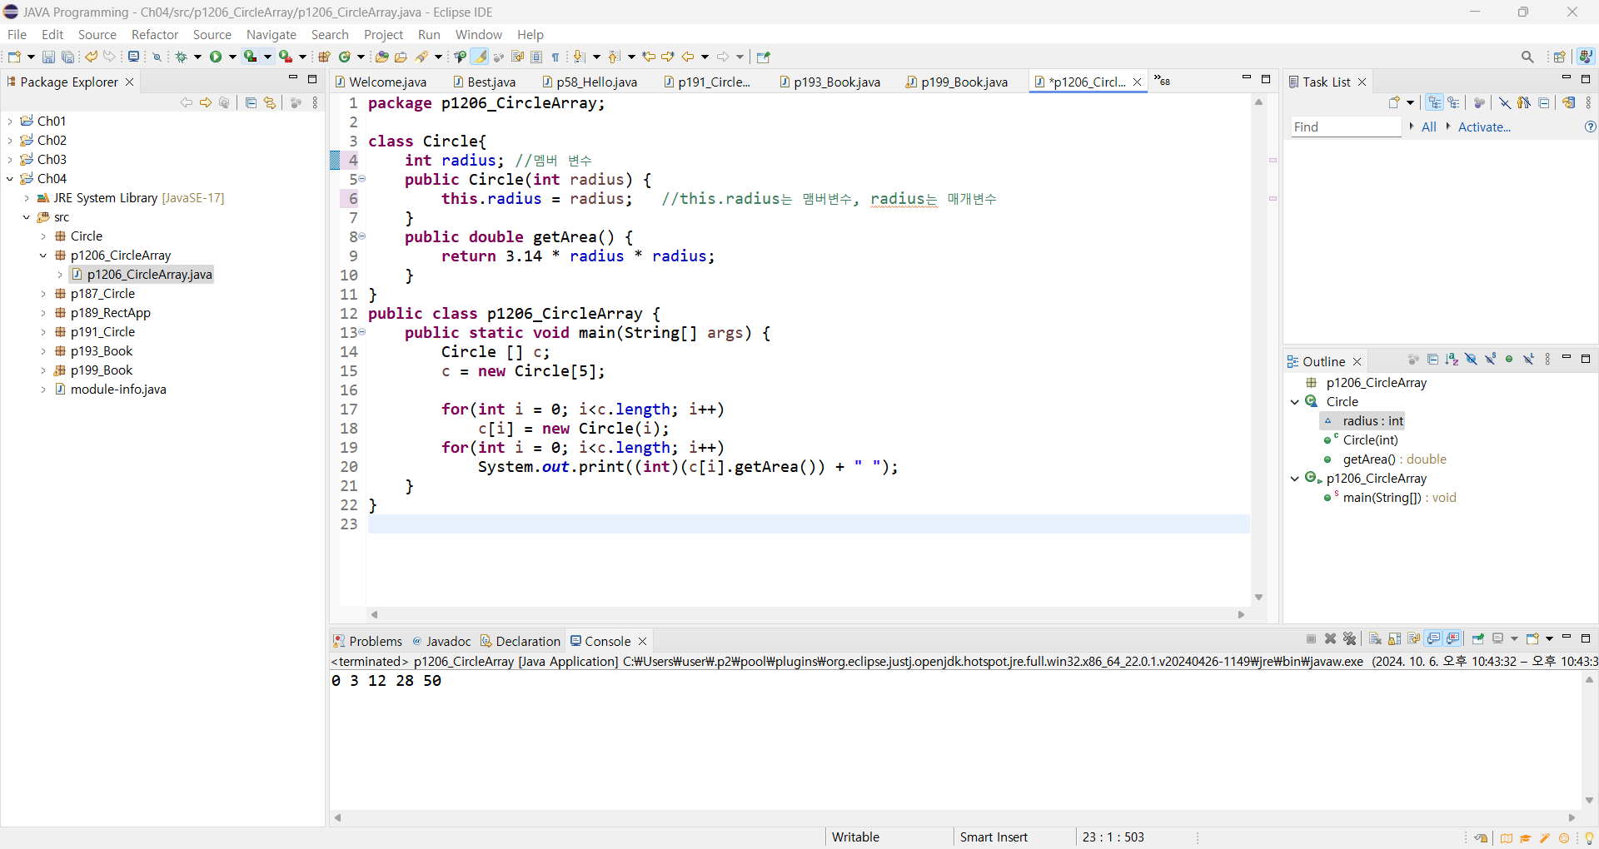
Task: Click the Activate... link in Task List
Action: coord(1484,127)
